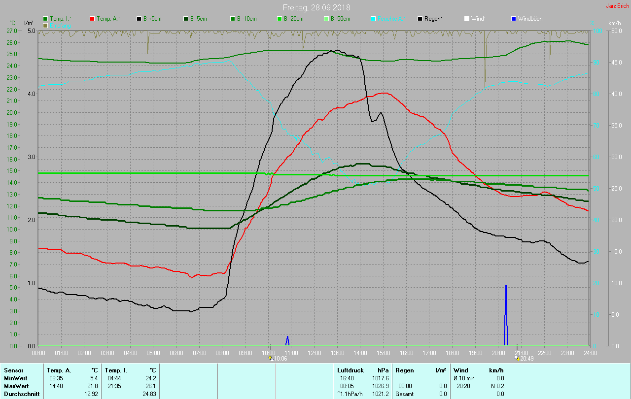Click the minimum pressure value 1017.6
The width and height of the screenshot is (631, 399).
(381, 378)
